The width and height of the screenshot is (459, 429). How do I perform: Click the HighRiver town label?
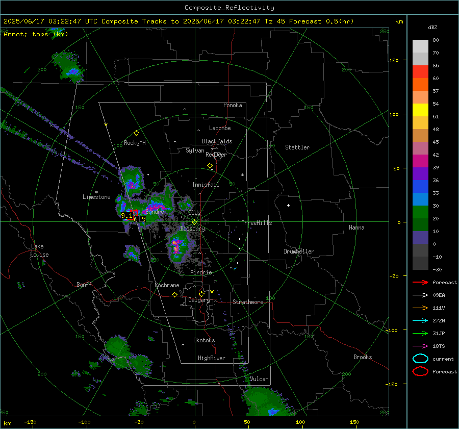(212, 359)
